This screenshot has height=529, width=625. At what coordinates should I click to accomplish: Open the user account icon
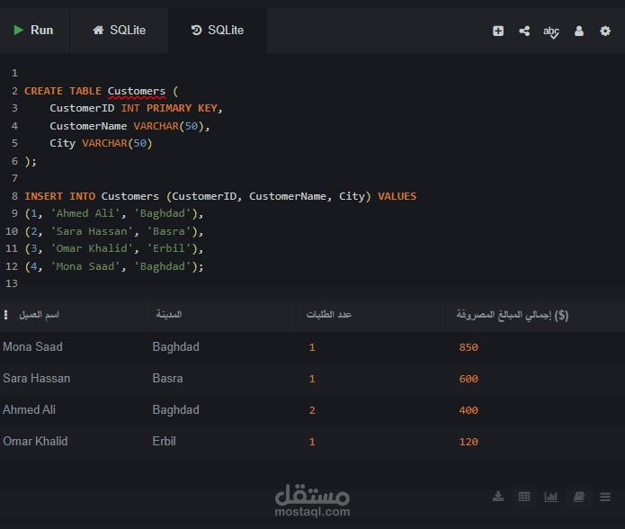tap(579, 31)
